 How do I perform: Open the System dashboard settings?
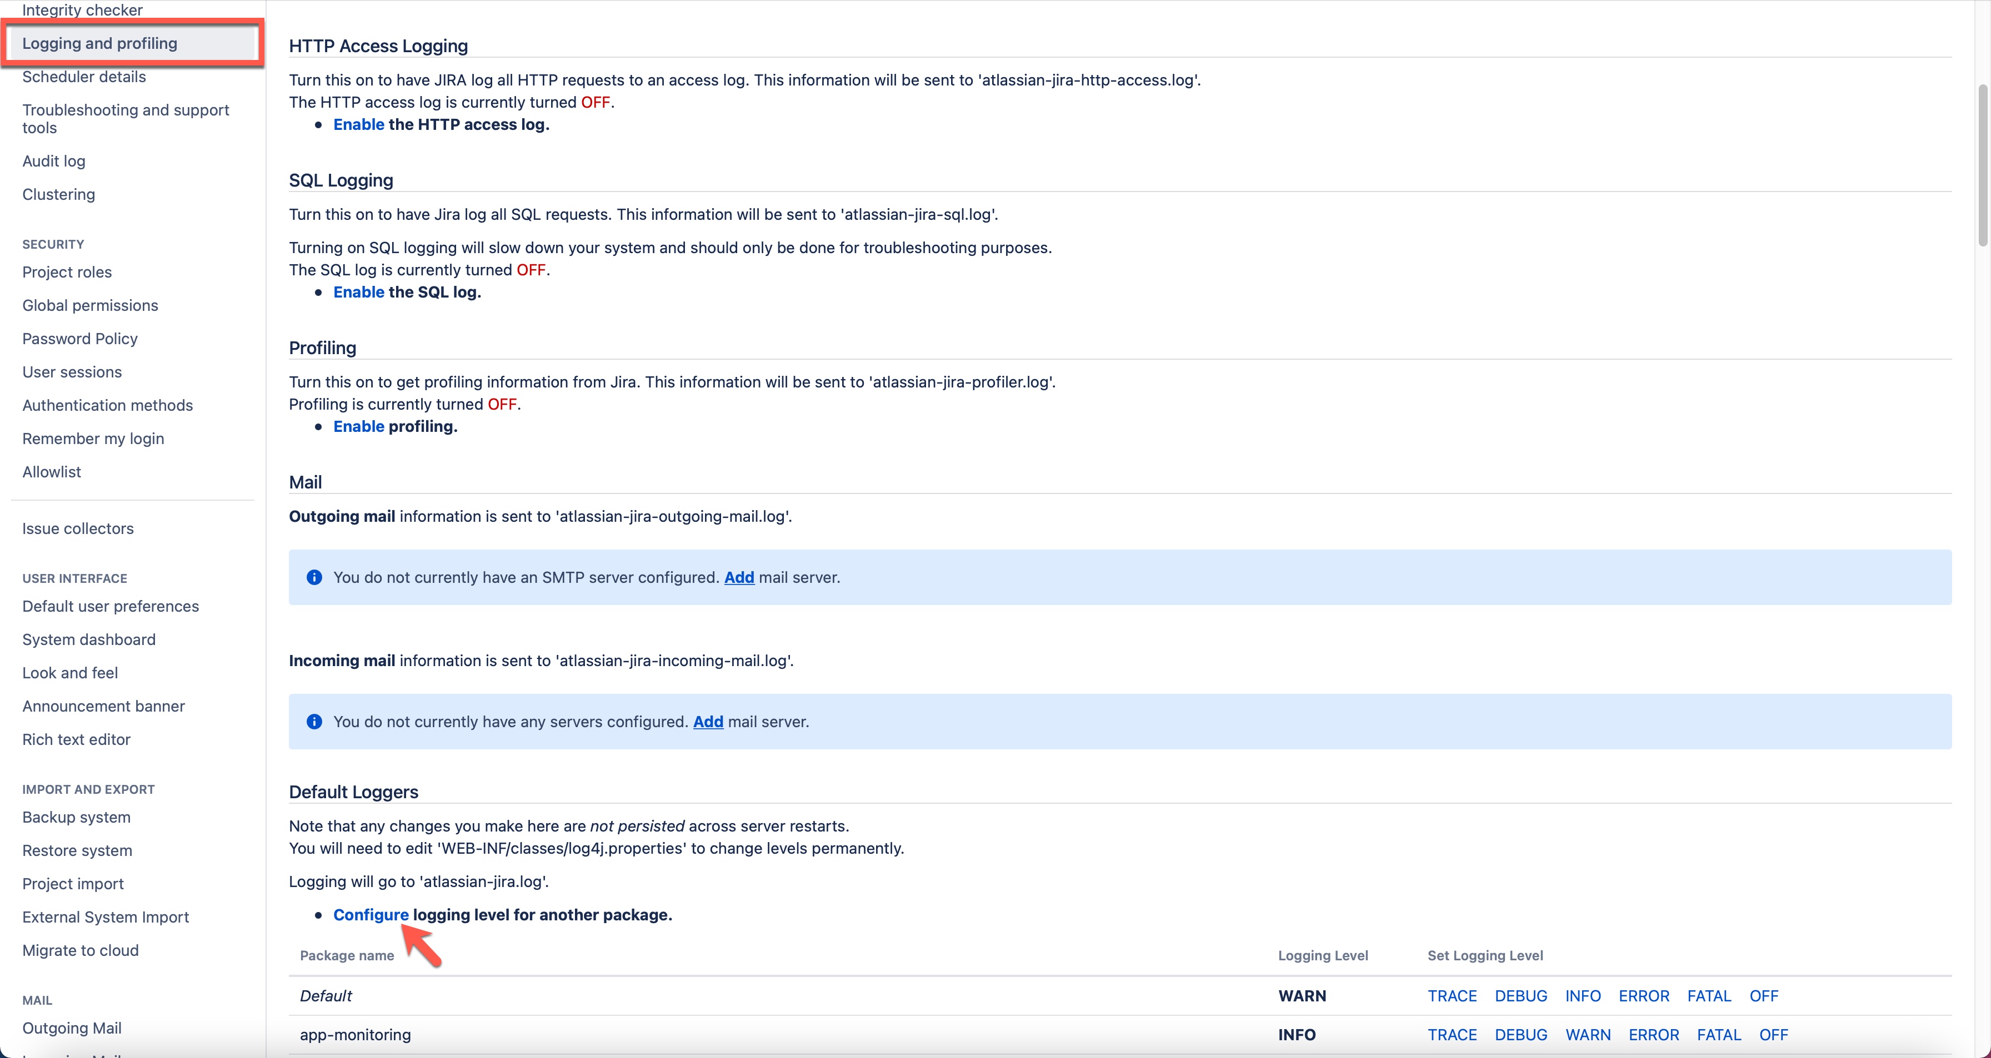(88, 639)
